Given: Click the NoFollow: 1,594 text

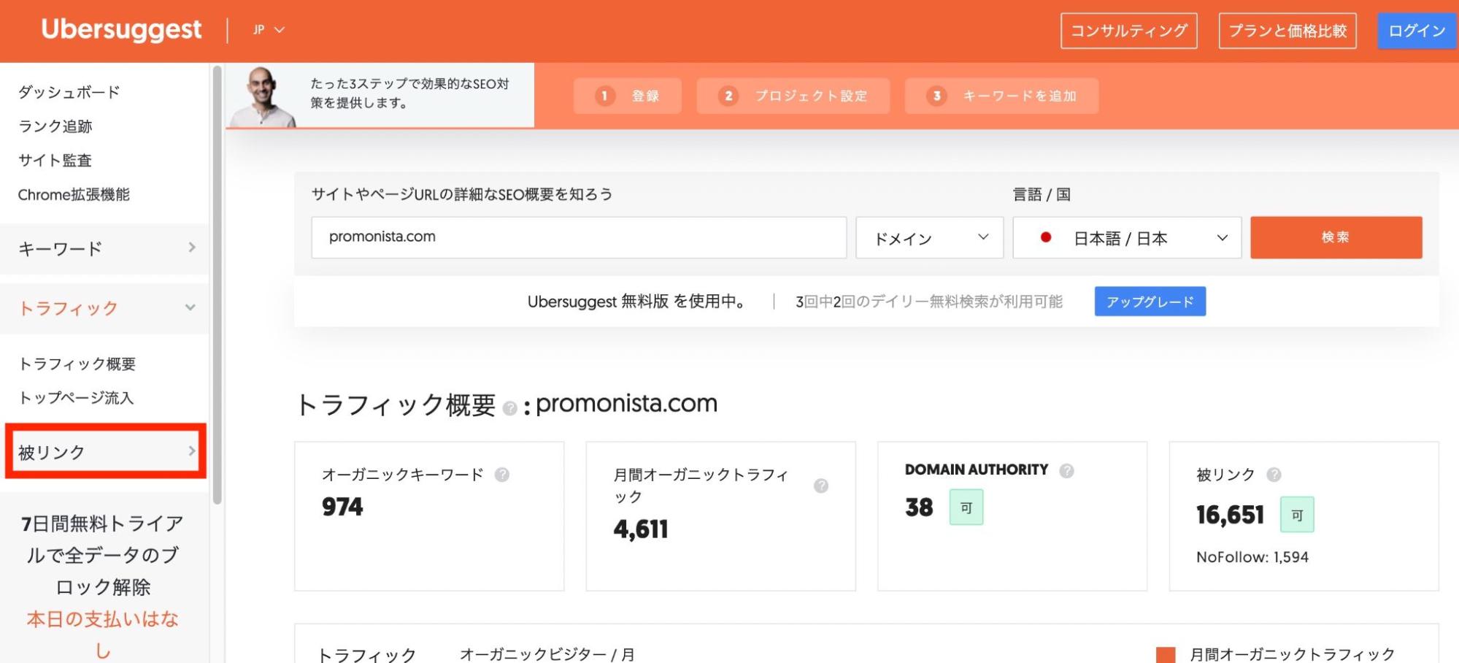Looking at the screenshot, I should coord(1252,557).
